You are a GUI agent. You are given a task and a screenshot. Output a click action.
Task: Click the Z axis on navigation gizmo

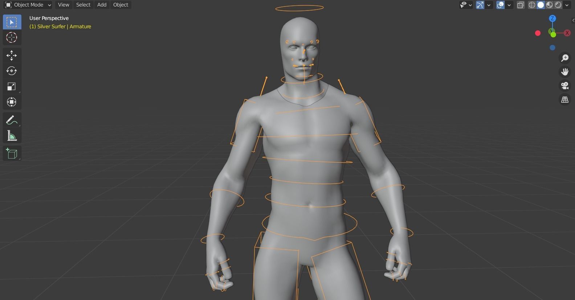pos(552,19)
